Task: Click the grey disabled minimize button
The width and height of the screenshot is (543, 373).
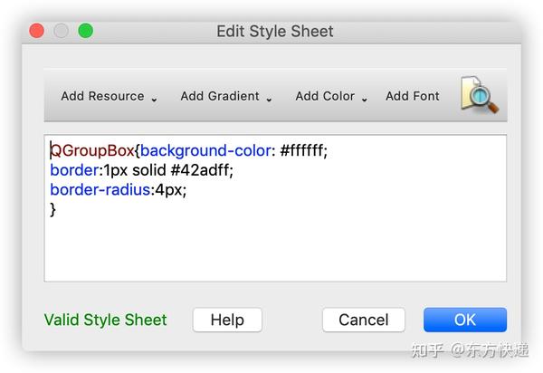Action: [x=62, y=31]
